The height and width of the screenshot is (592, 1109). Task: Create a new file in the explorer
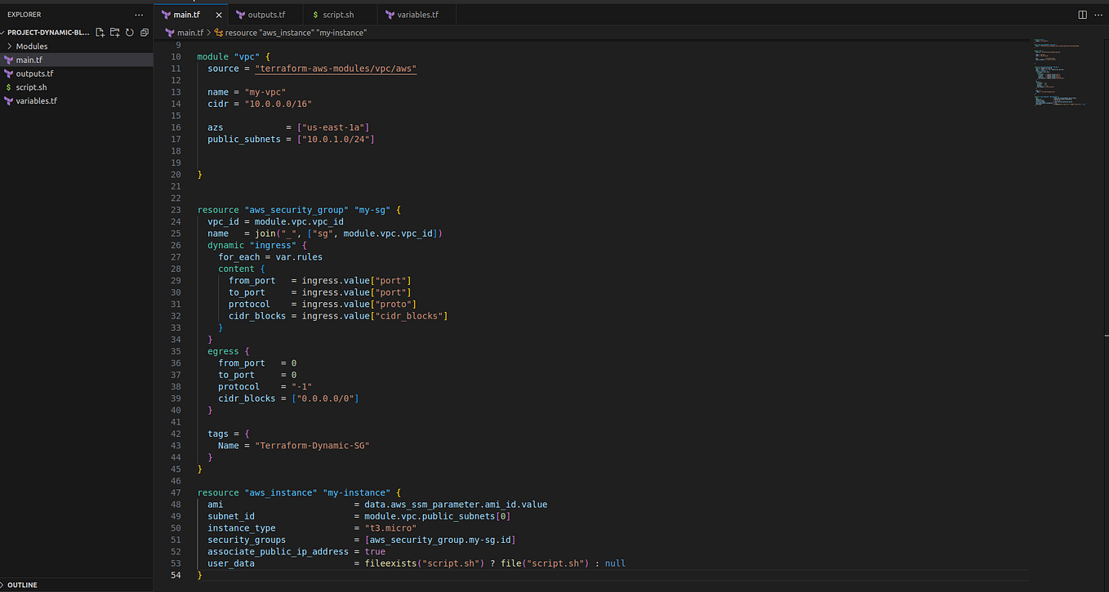click(x=100, y=33)
